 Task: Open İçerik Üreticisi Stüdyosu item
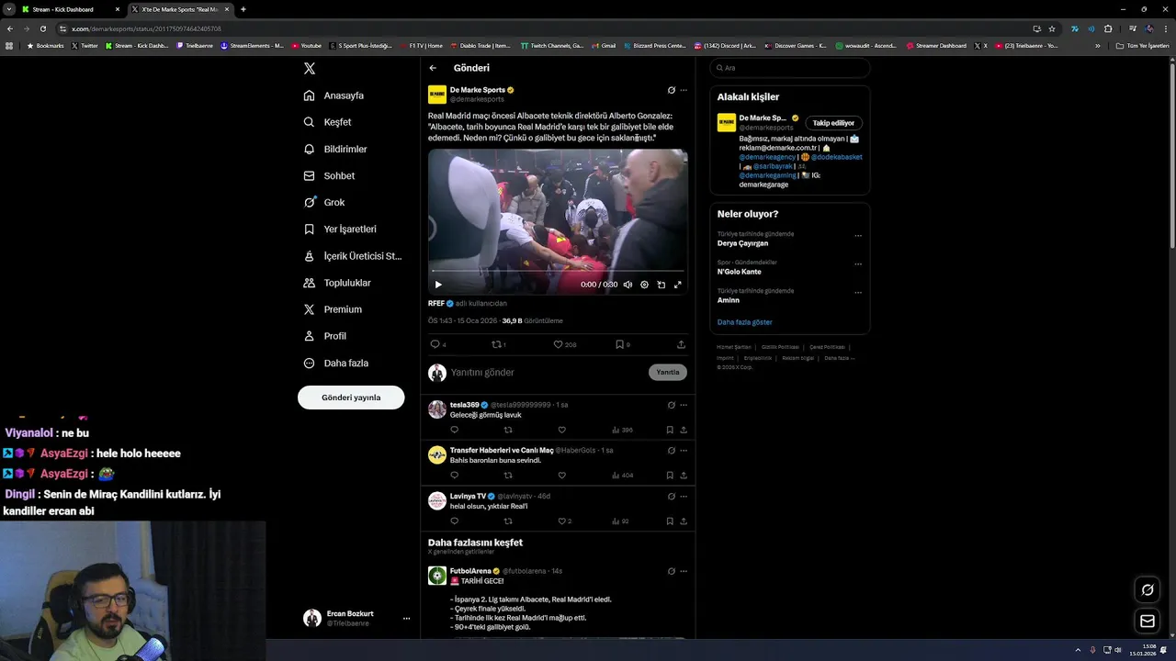(354, 256)
